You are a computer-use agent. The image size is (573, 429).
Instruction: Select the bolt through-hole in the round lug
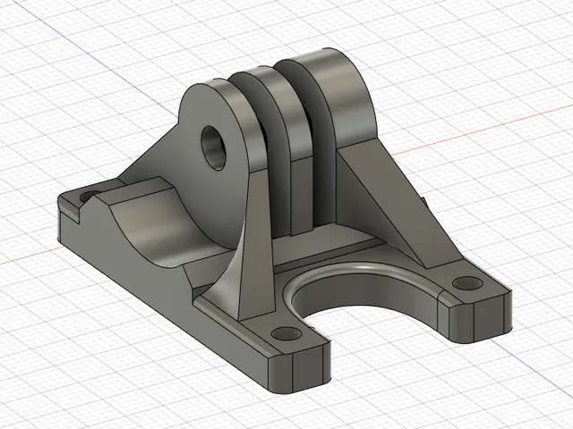pos(215,147)
